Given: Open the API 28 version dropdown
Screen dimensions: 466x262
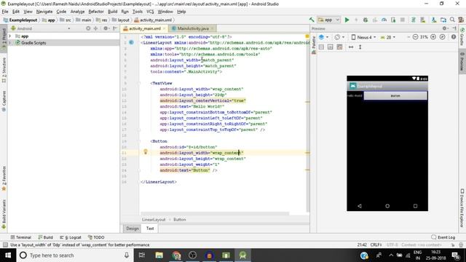Looking at the screenshot, I should (388, 37).
